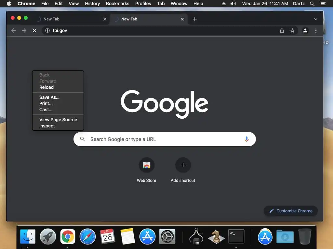The height and width of the screenshot is (249, 333).
Task: Click the magnifier icon in search box
Action: coord(82,139)
